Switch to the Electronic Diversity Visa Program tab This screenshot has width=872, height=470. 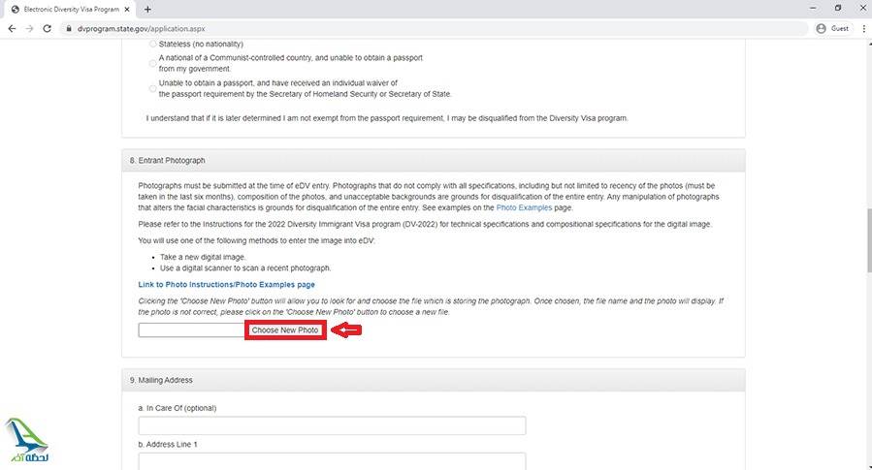(66, 9)
